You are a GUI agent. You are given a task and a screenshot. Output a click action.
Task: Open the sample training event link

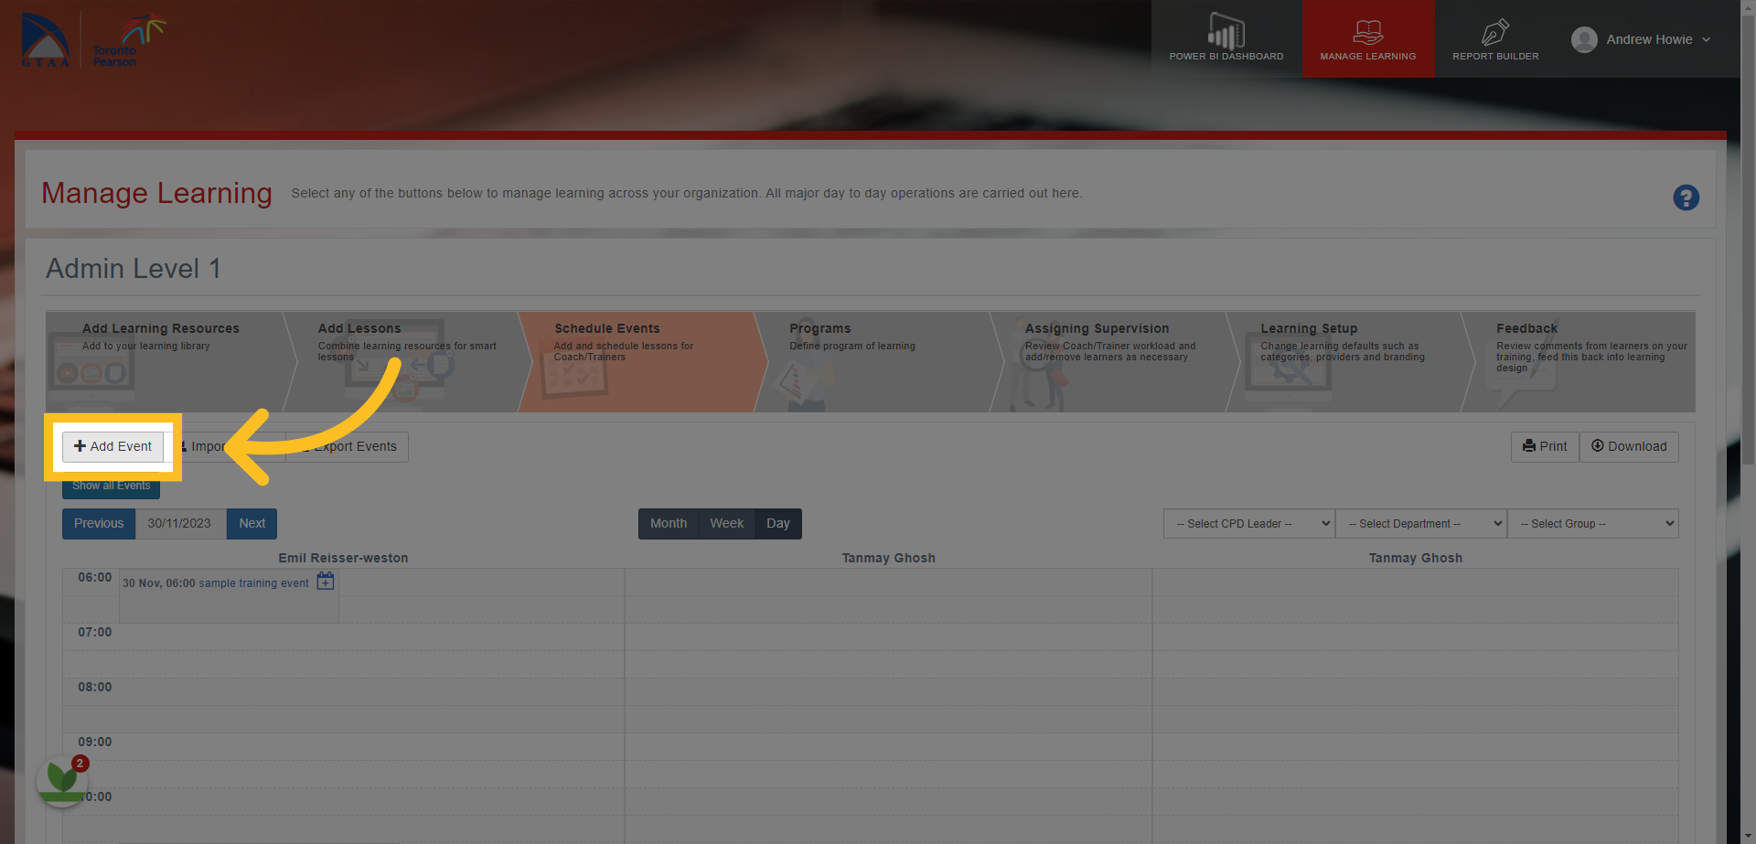[x=253, y=583]
